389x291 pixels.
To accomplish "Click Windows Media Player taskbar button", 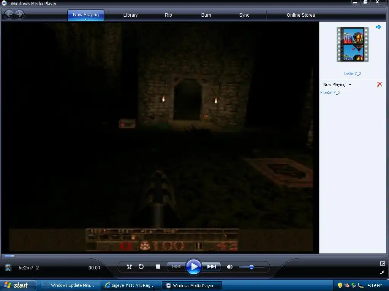I will [x=191, y=286].
